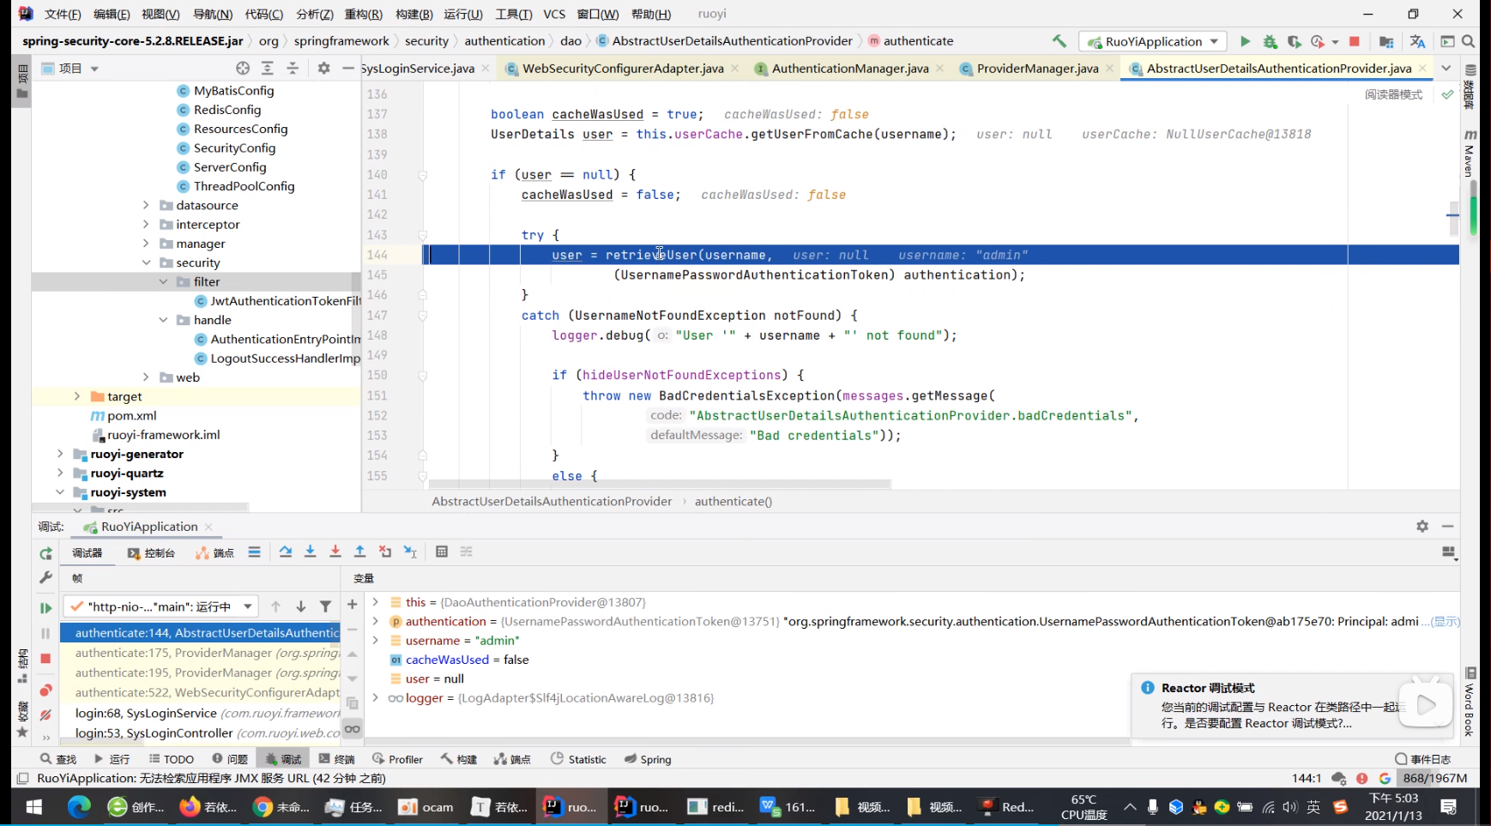This screenshot has height=826, width=1491.
Task: Click the filter frames funnel icon
Action: [x=325, y=606]
